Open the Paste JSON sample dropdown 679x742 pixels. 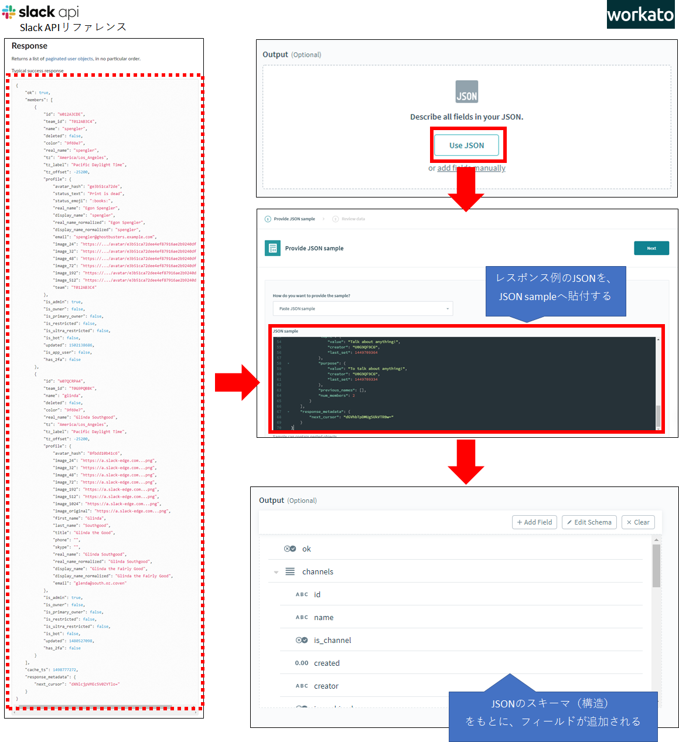(x=363, y=308)
